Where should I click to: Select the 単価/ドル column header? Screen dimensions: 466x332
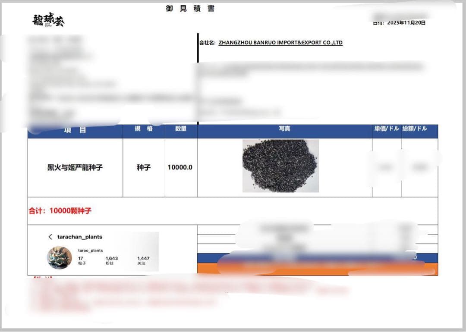pyautogui.click(x=387, y=129)
